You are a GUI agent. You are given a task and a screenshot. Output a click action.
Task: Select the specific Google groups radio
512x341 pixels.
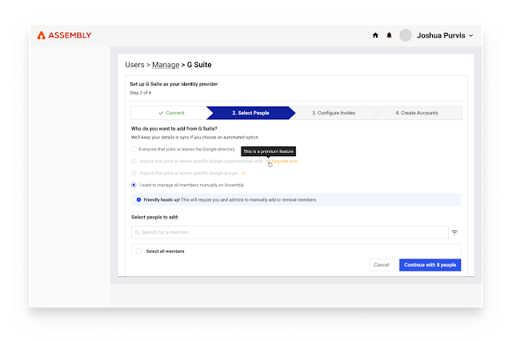[134, 173]
